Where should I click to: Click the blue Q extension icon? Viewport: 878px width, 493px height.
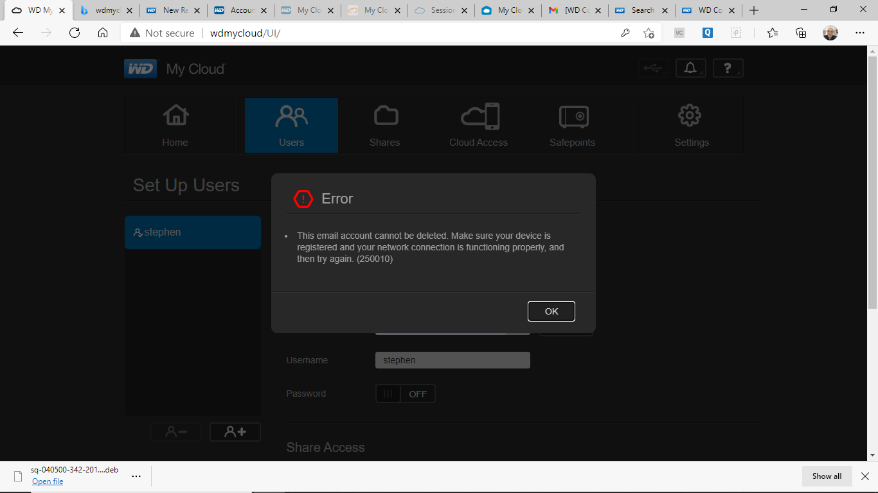[708, 33]
